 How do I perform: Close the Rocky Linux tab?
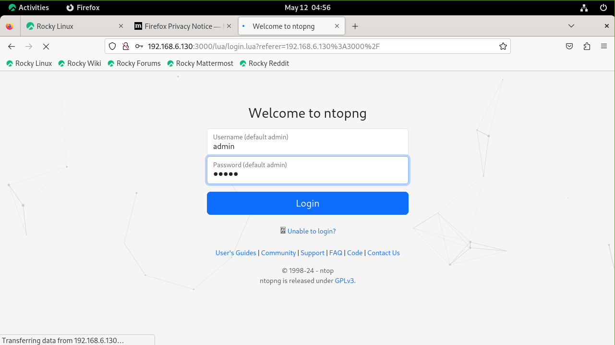pyautogui.click(x=121, y=26)
